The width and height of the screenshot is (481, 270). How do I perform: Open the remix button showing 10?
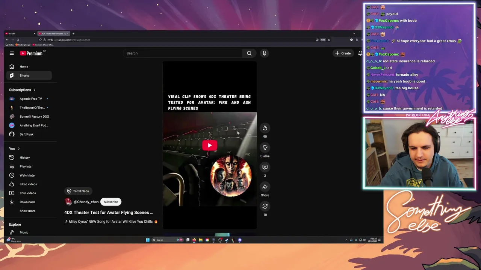(x=265, y=206)
